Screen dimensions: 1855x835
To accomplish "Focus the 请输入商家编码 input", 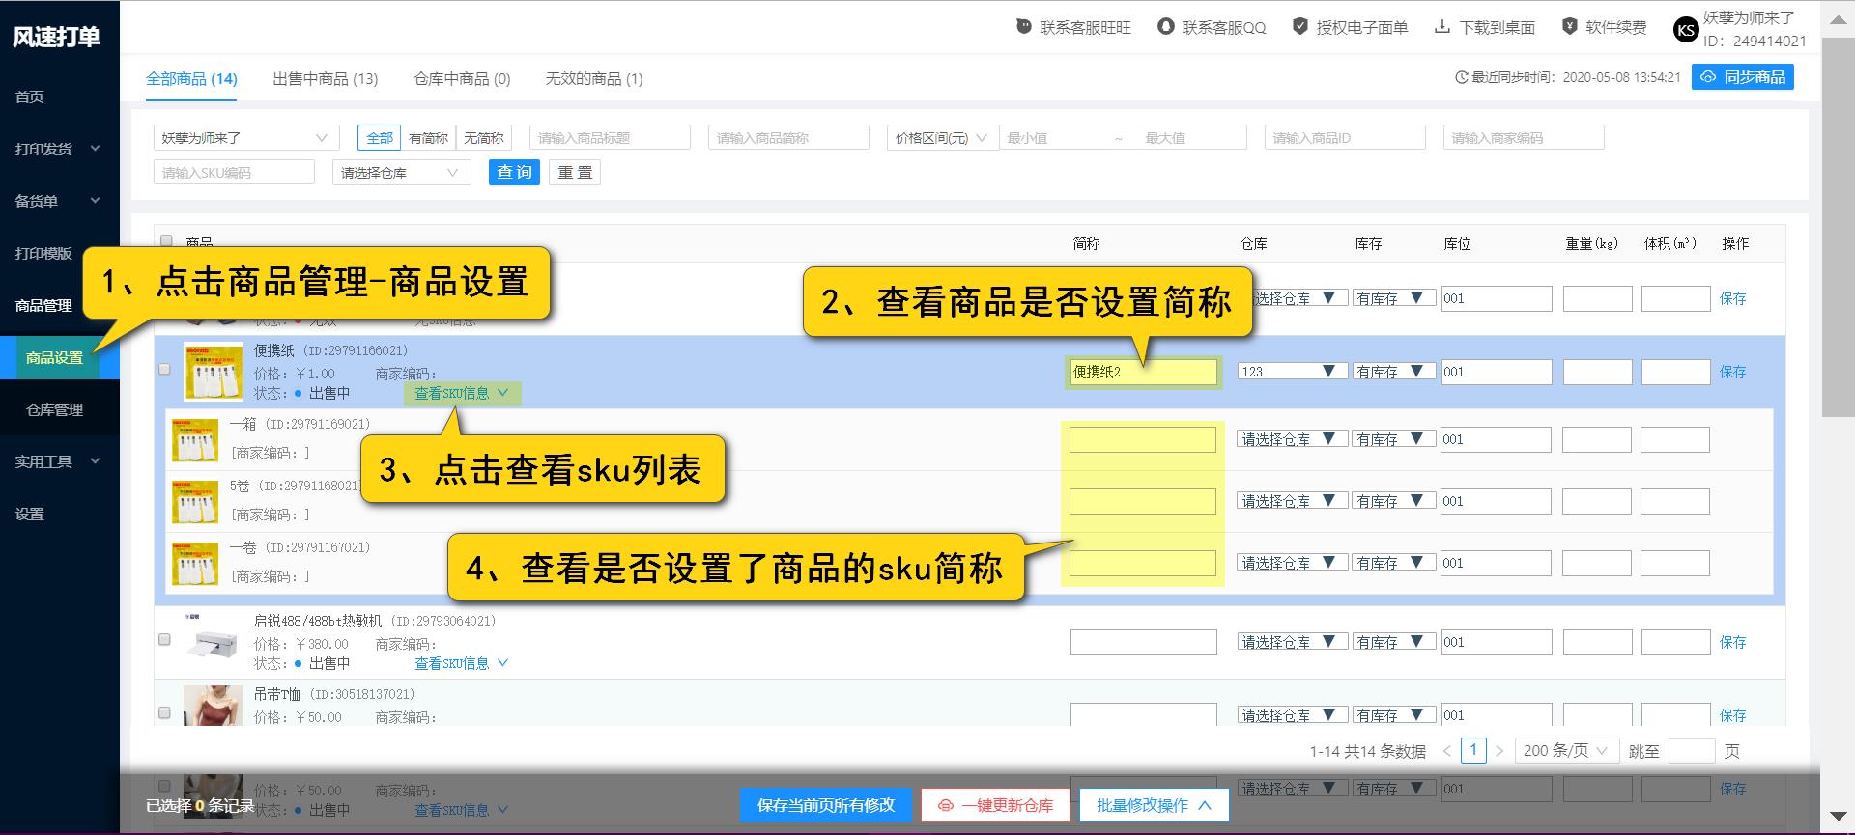I will [1524, 138].
